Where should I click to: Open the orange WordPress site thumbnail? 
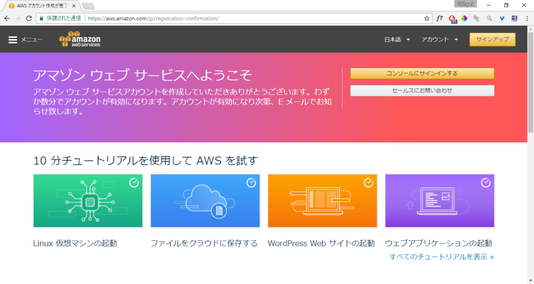tap(322, 201)
